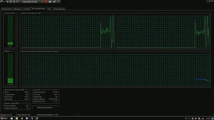Click the Время работы uptime row
Viewport: 214px width, 120px height.
tap(45, 99)
